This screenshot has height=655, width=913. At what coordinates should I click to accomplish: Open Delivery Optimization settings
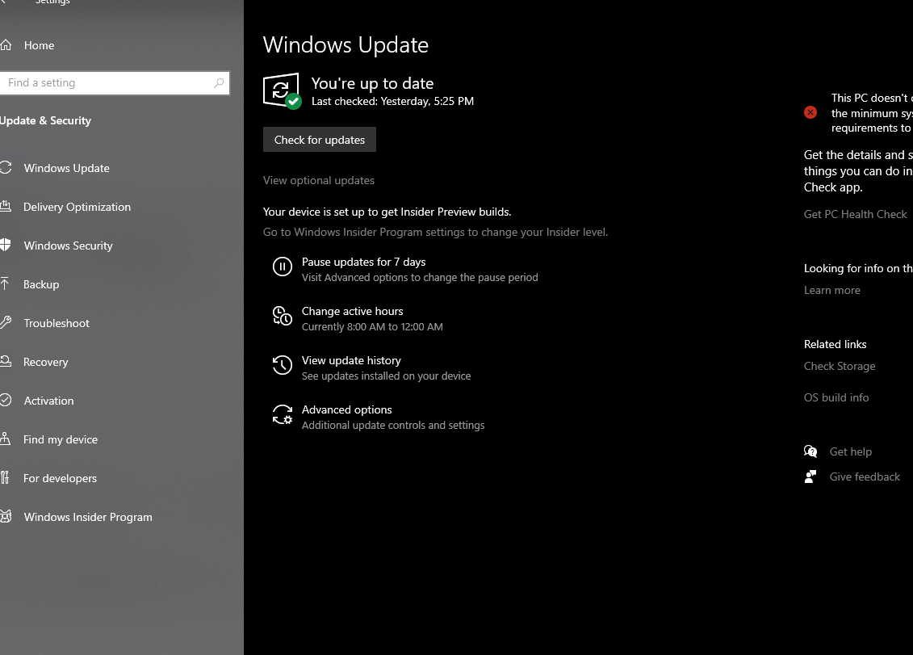(77, 207)
